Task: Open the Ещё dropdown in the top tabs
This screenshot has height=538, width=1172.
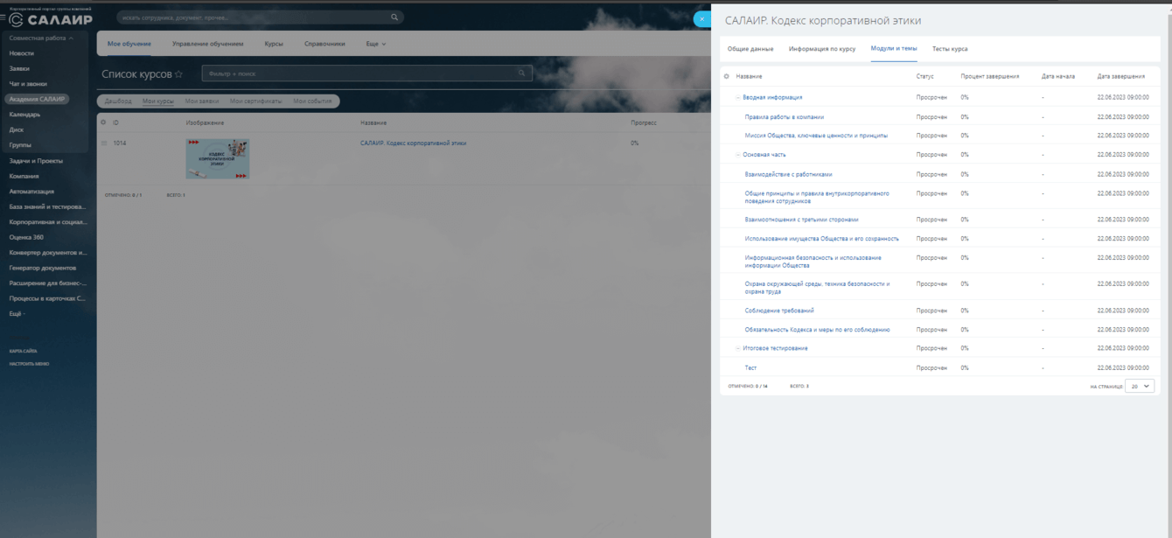Action: 376,44
